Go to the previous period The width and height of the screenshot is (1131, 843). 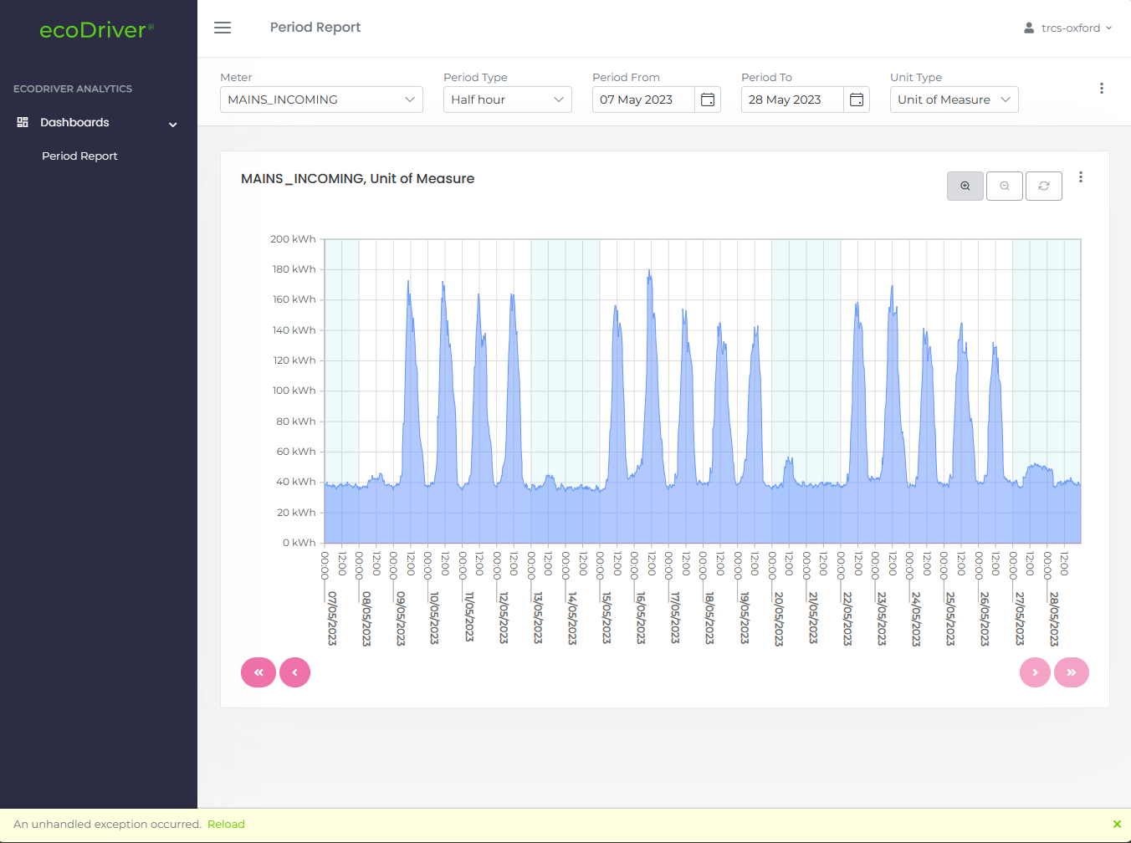(295, 672)
